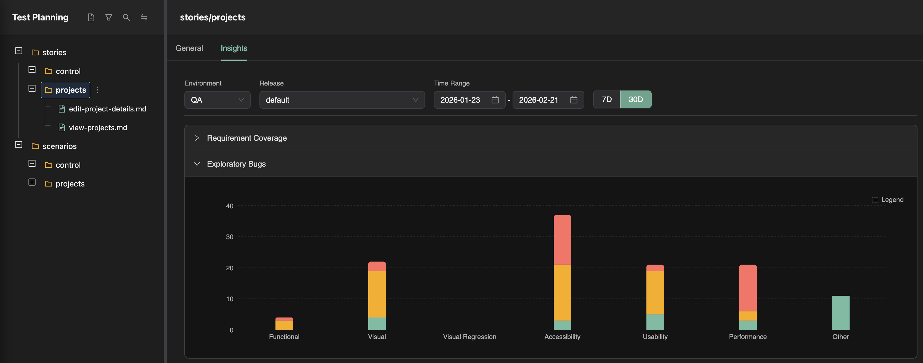Open the Environment dropdown showing QA
923x363 pixels.
point(217,100)
